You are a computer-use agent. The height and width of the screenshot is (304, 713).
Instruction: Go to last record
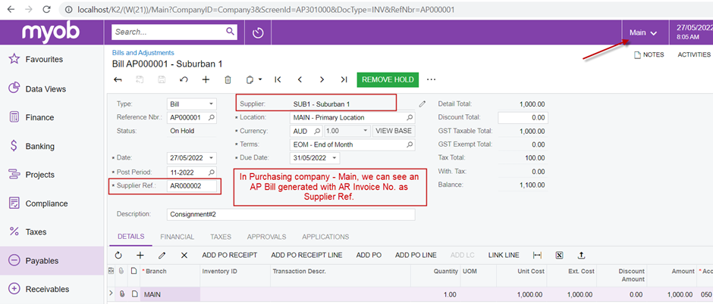pos(344,79)
